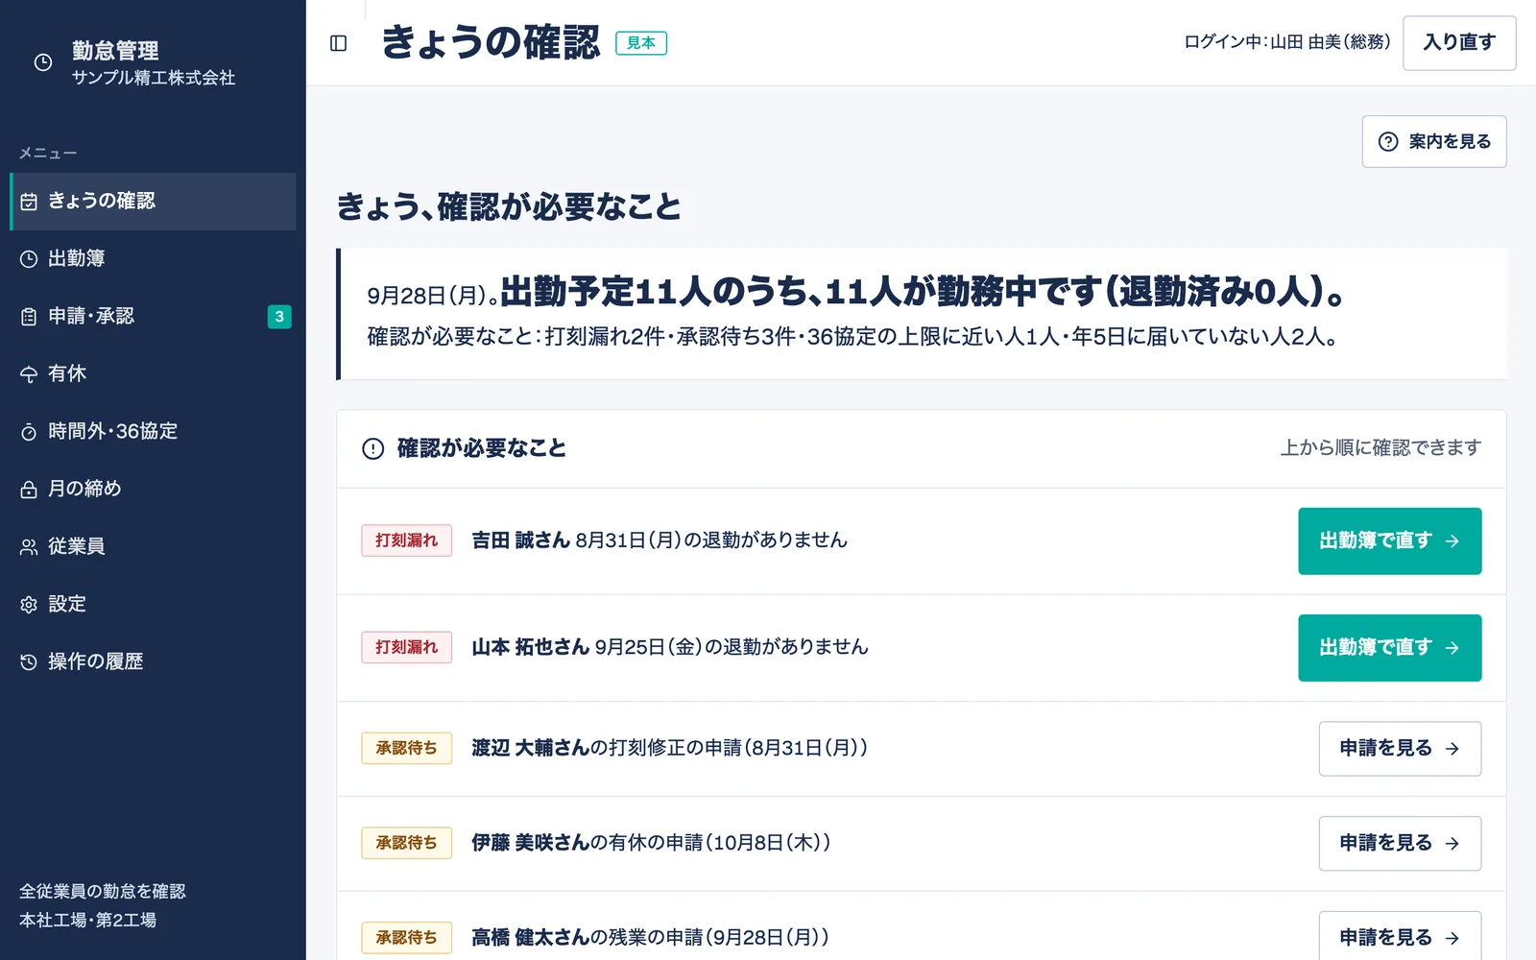
Task: Click 承認待ち tag on 渡辺 大輔 row
Action: click(406, 748)
